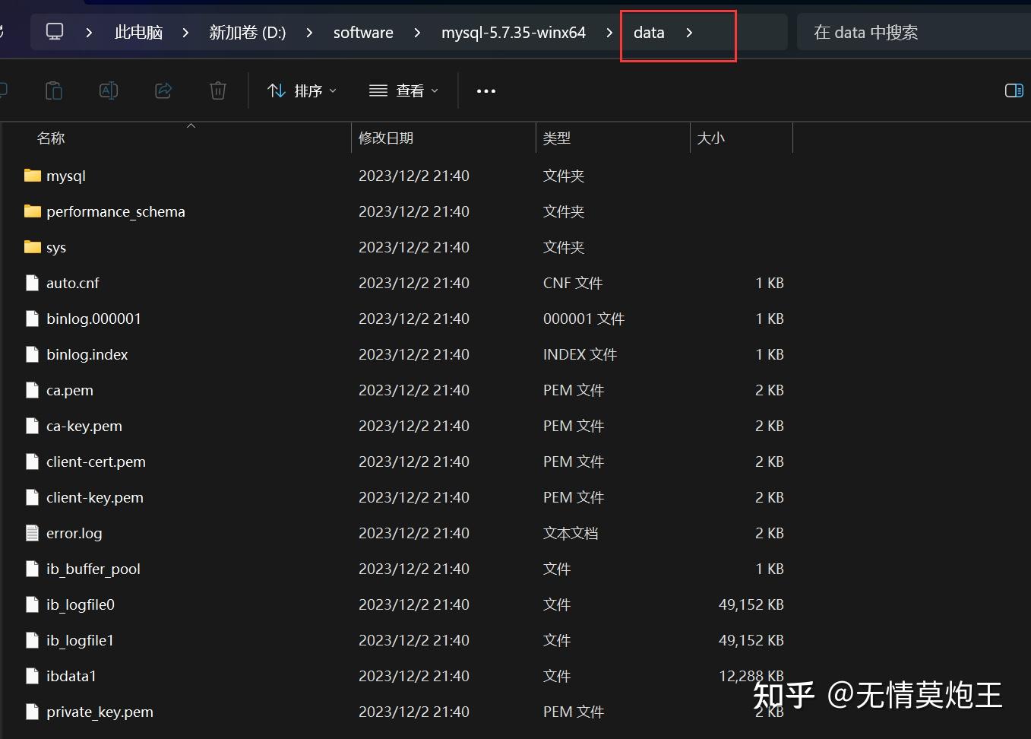
Task: Expand the breadcrumb chevron after data
Action: point(689,32)
